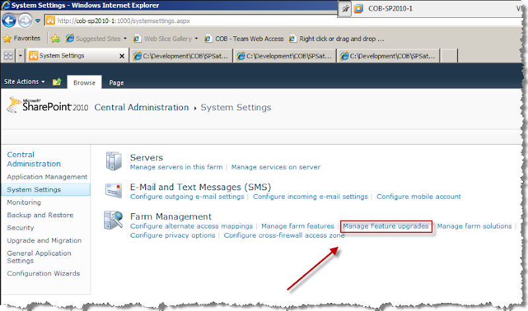Click the E-Mail envelope section icon
This screenshot has width=528, height=311.
point(113,190)
